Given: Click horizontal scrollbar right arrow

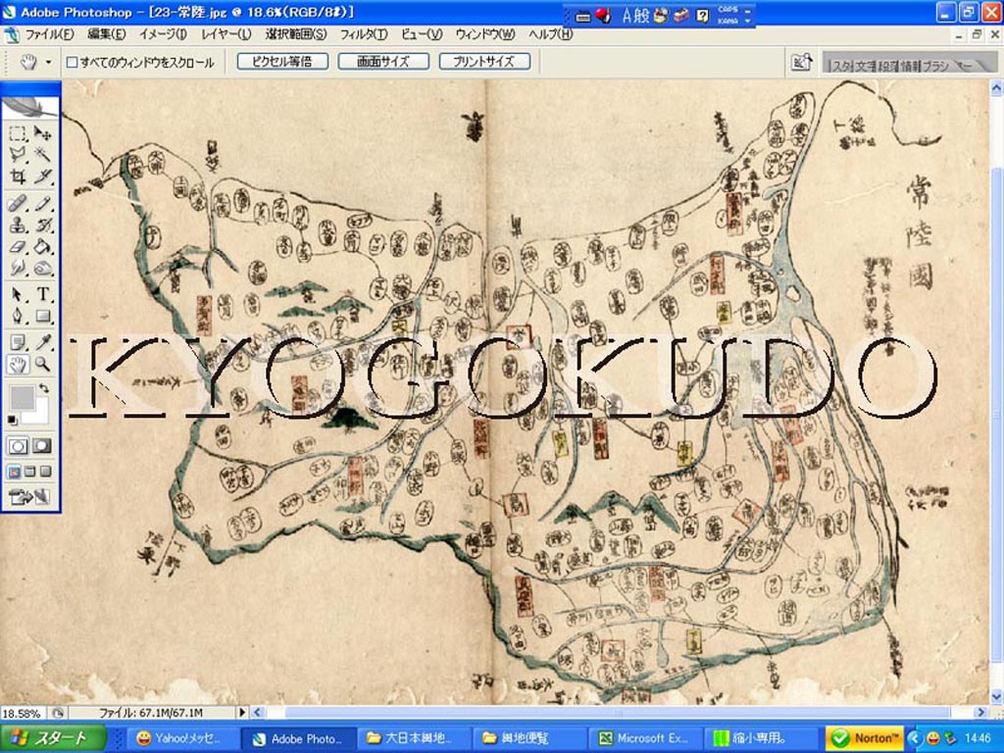Looking at the screenshot, I should (979, 712).
